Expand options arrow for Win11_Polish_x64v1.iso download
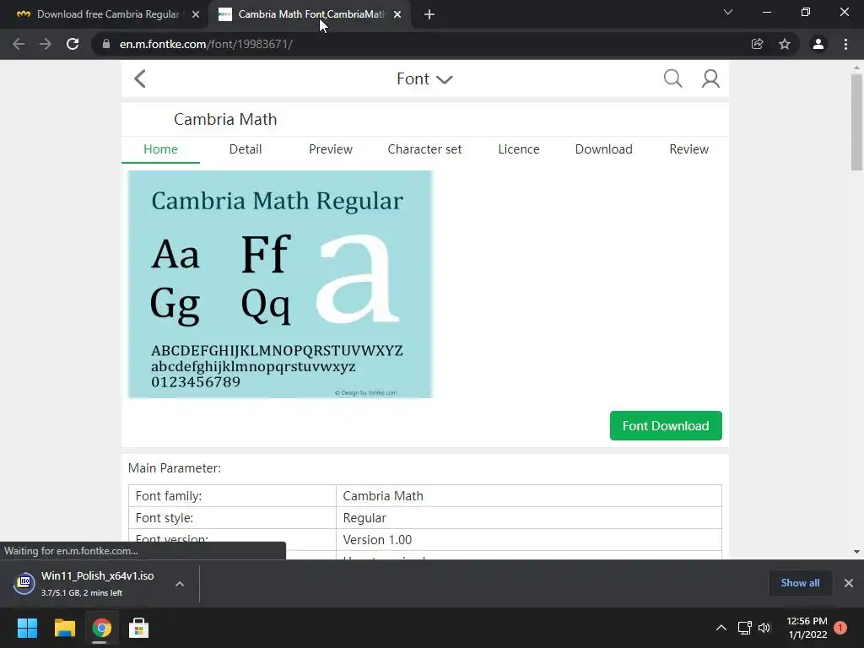The image size is (864, 648). pyautogui.click(x=180, y=584)
